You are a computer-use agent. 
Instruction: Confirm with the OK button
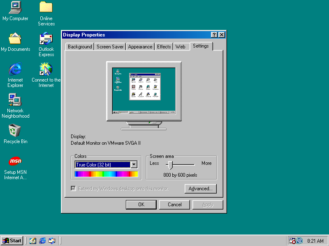(141, 205)
